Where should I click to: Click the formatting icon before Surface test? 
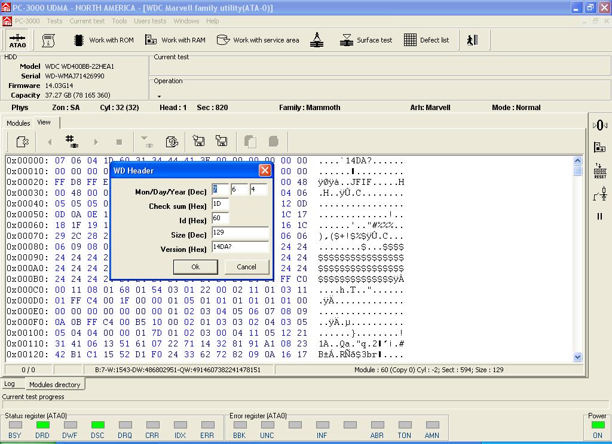pos(317,40)
